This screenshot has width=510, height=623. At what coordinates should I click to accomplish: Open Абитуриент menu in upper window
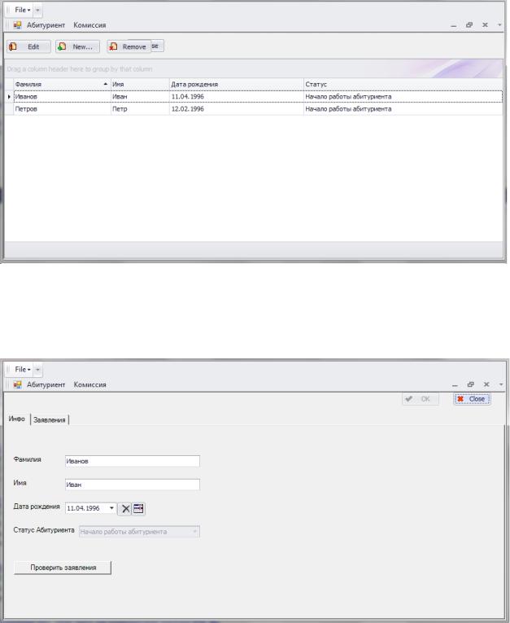pyautogui.click(x=46, y=25)
